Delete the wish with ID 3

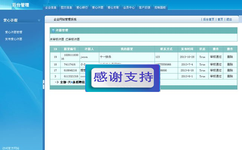point(230,76)
